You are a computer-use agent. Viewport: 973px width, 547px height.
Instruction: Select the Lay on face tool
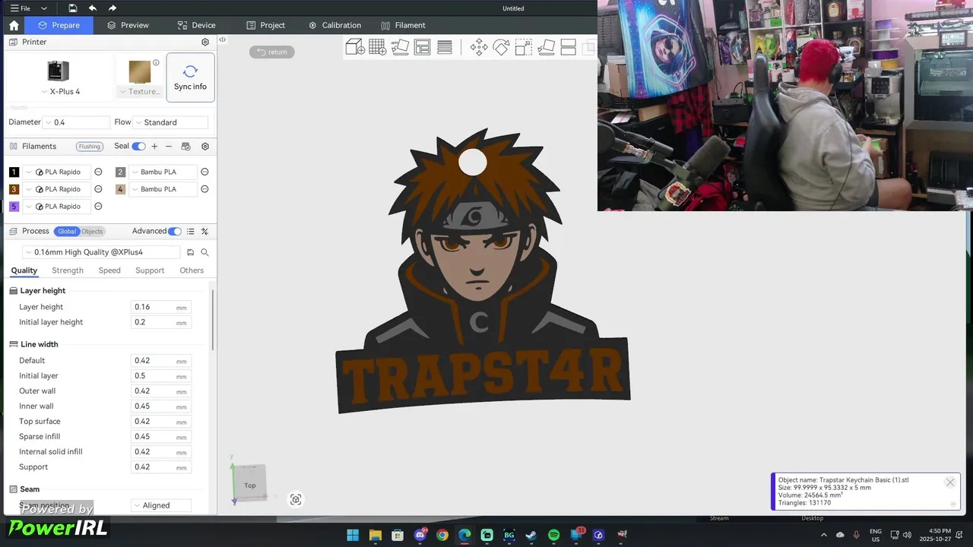546,47
